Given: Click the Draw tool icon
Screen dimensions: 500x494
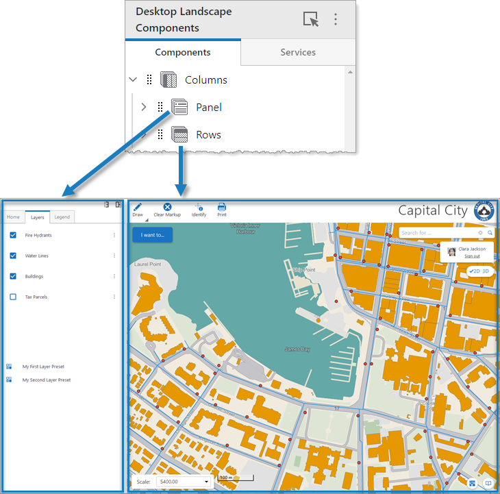Looking at the screenshot, I should pyautogui.click(x=138, y=207).
